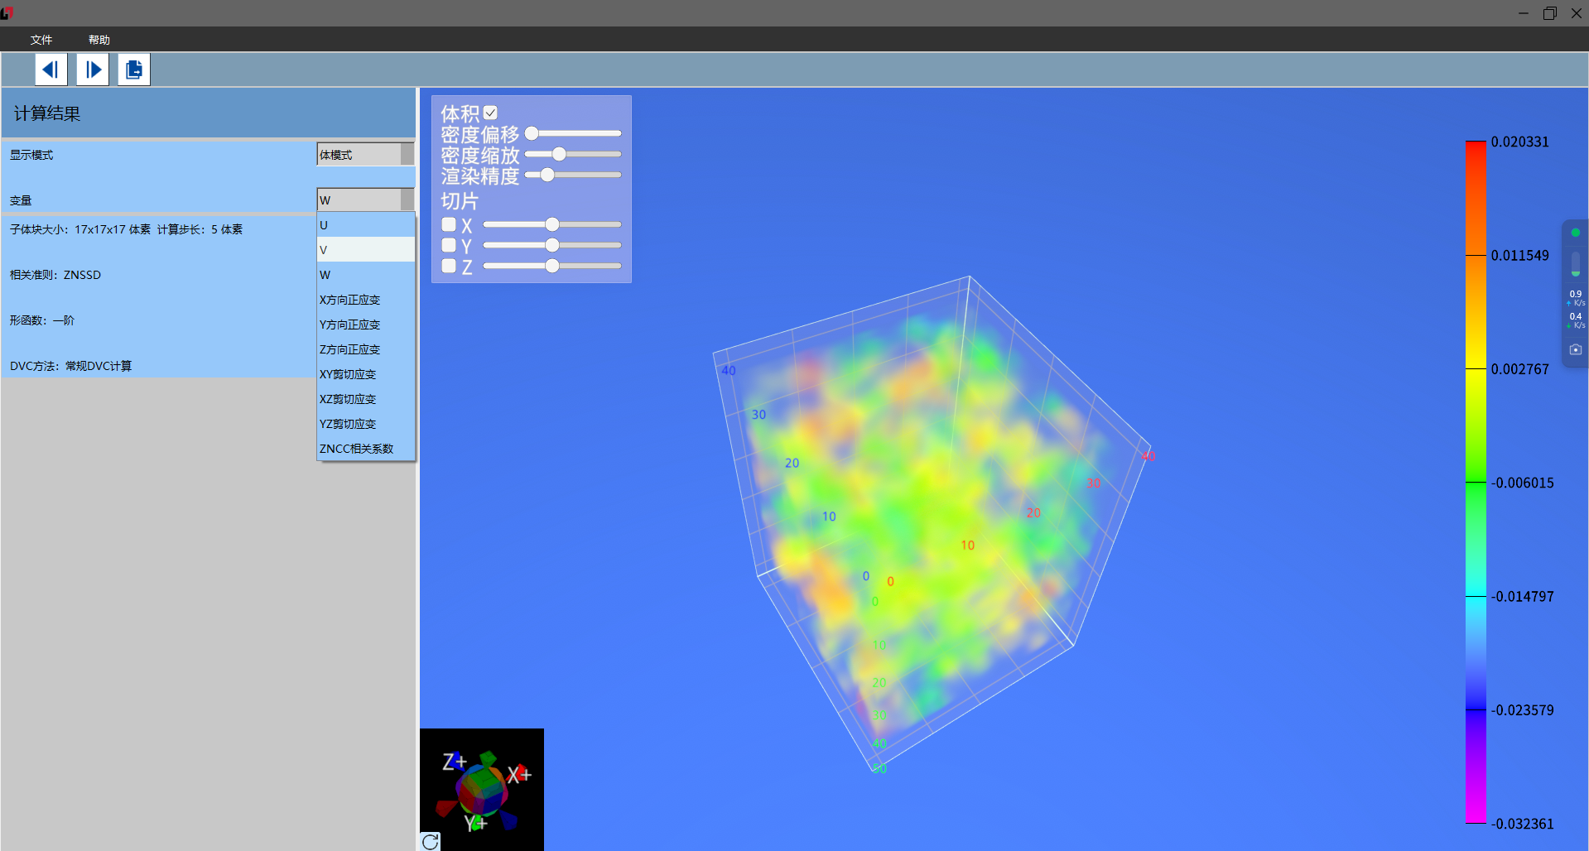Enable the Z slice checkbox

click(x=449, y=266)
